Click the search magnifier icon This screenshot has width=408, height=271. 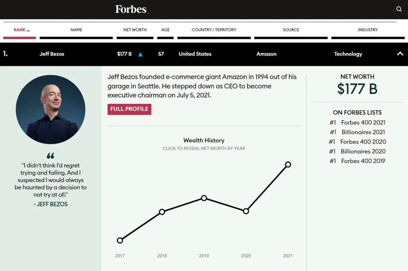click(x=399, y=9)
